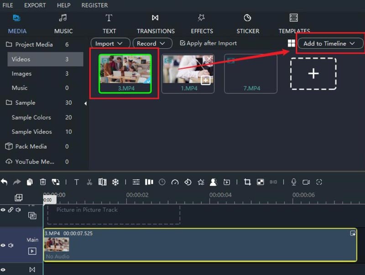Click the star effects icon in timeline toolbar
Viewport: 365px width, 275px height.
[x=201, y=182]
